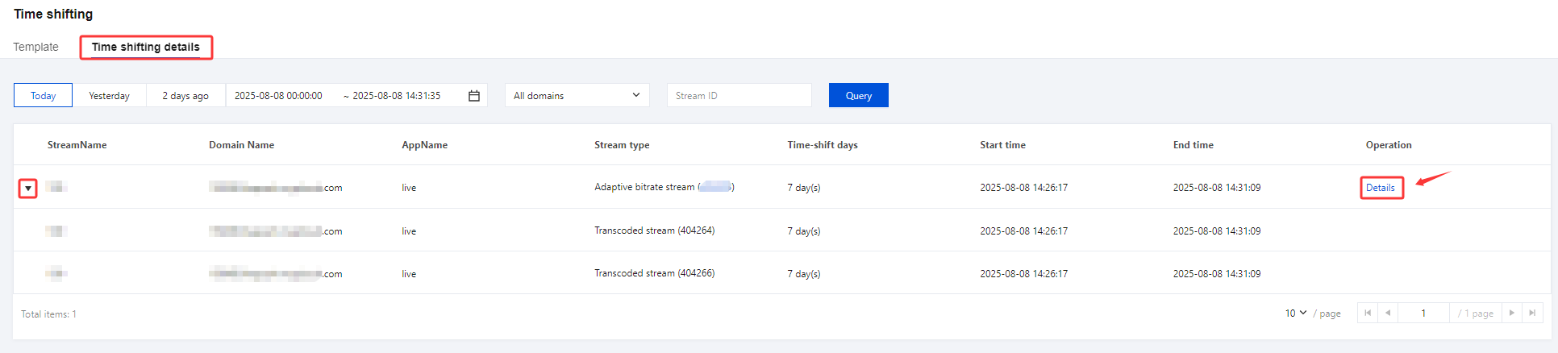Image resolution: width=1558 pixels, height=353 pixels.
Task: Open the calendar date picker icon
Action: pos(474,96)
